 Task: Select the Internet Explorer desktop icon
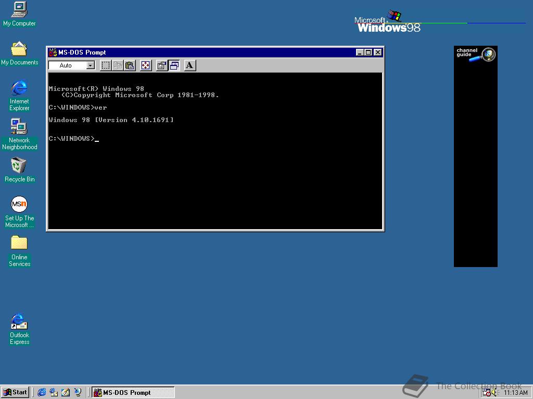[19, 96]
